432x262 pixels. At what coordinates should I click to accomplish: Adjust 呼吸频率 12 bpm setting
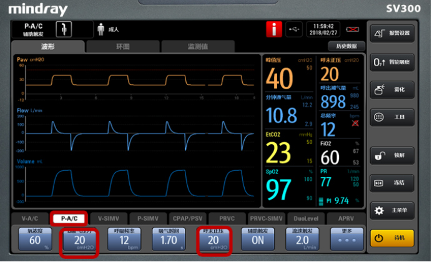[124, 239]
